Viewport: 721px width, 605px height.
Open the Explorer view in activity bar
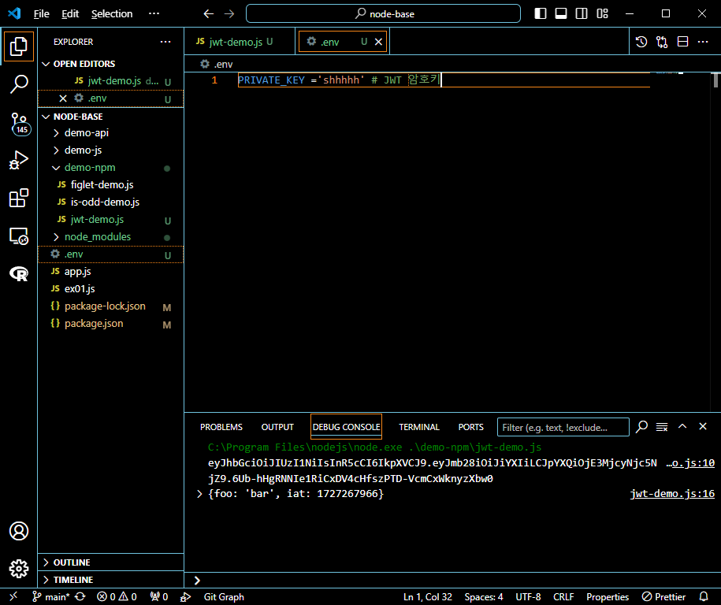click(18, 46)
